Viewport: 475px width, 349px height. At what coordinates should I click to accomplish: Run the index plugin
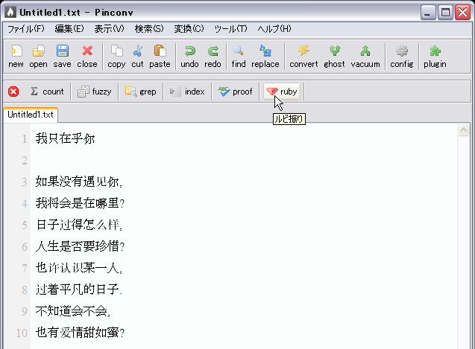pos(187,92)
